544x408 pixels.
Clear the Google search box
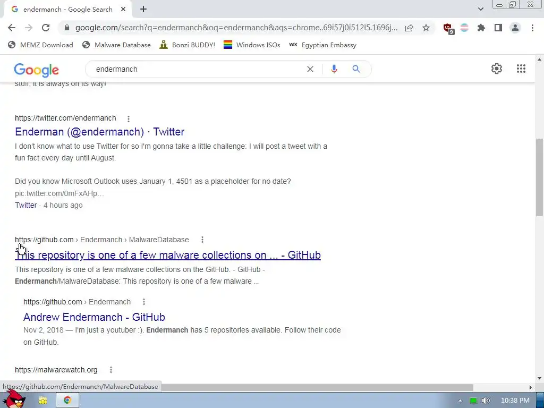[310, 69]
